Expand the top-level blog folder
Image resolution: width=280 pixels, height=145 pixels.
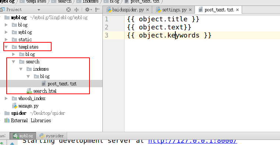pos(6,25)
